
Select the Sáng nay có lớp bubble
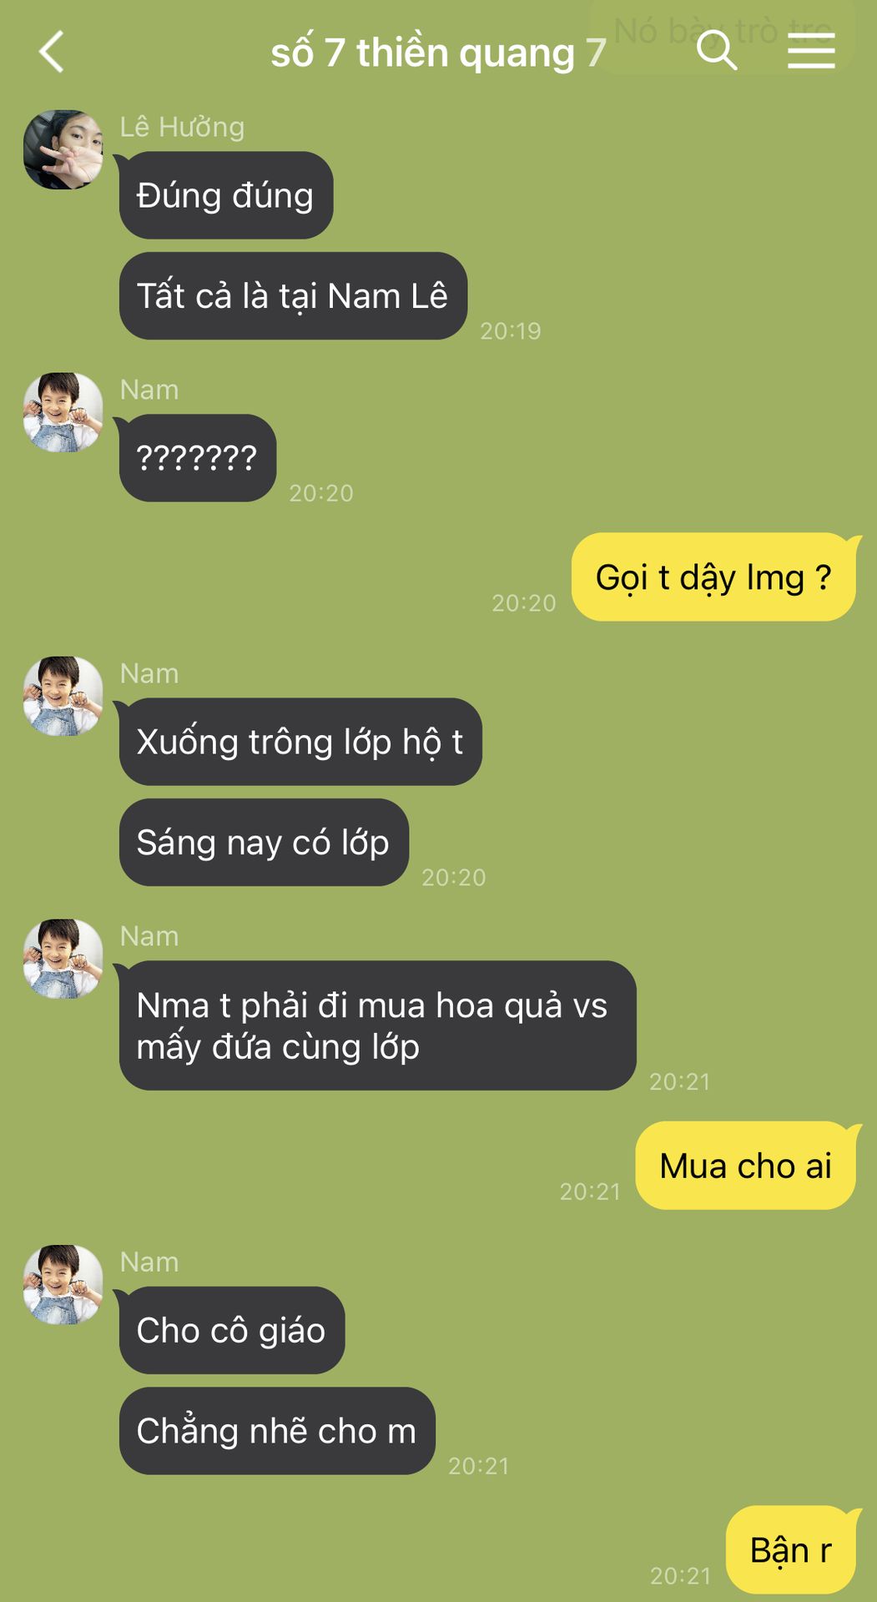click(x=264, y=843)
